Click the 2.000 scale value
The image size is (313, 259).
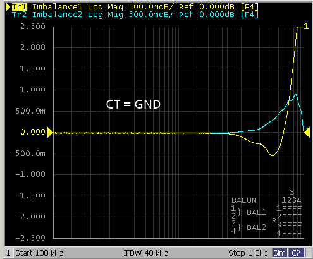[x=33, y=47]
